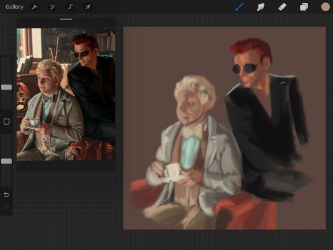
Task: Click the painted canvas artwork
Action: point(224,128)
